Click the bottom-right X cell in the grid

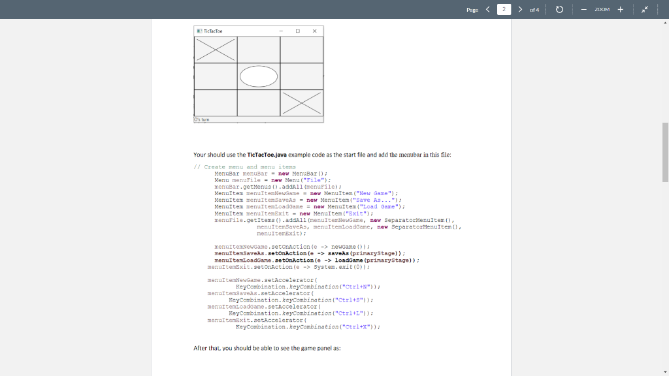click(302, 102)
